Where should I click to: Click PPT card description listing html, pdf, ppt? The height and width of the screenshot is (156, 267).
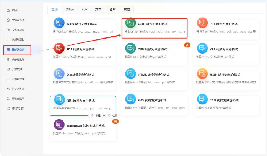tap(226, 31)
